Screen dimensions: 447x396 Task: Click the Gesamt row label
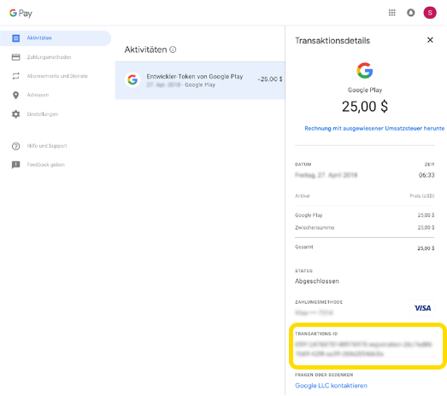pos(304,247)
